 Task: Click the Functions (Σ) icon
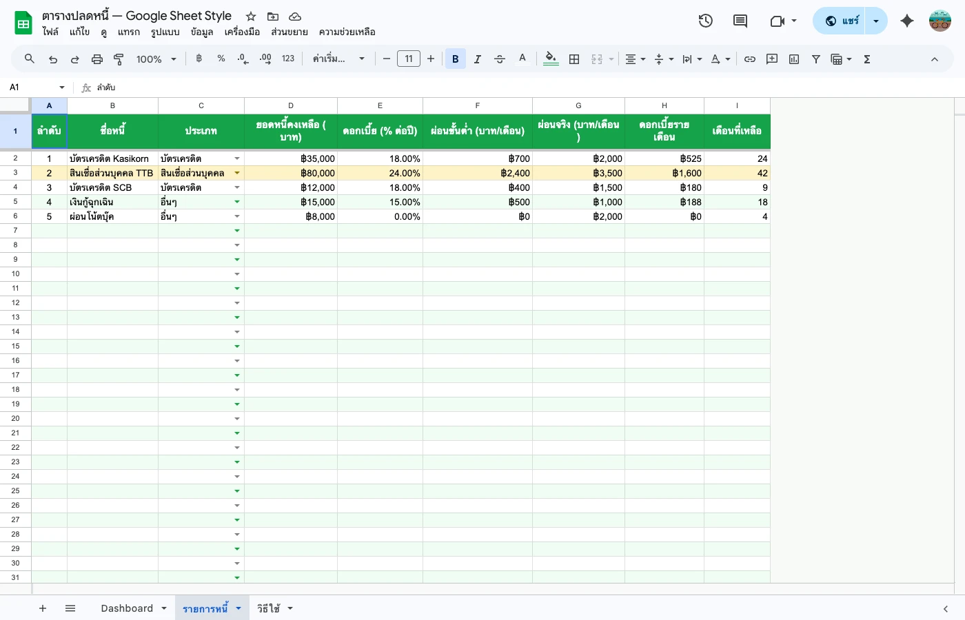coord(866,59)
